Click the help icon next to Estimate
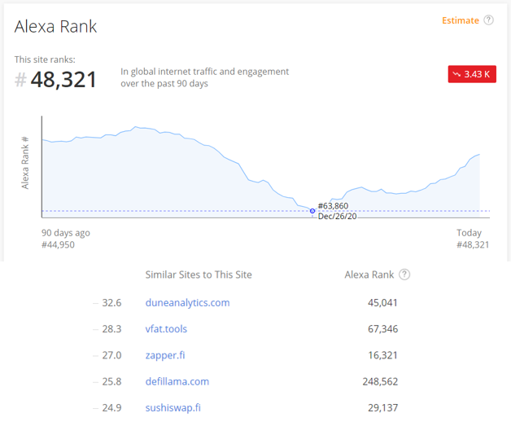The image size is (511, 426). pos(488,20)
